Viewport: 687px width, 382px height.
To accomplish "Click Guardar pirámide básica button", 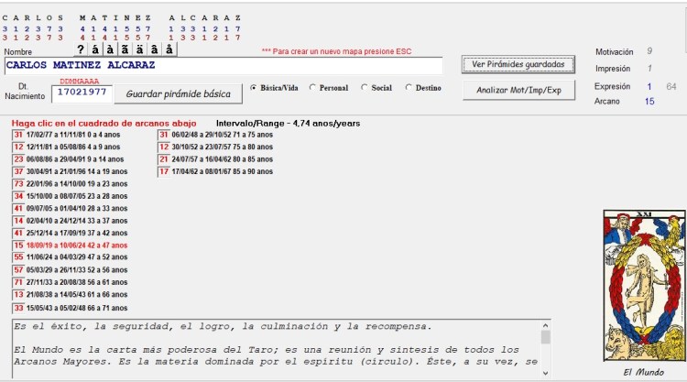I will coord(178,94).
